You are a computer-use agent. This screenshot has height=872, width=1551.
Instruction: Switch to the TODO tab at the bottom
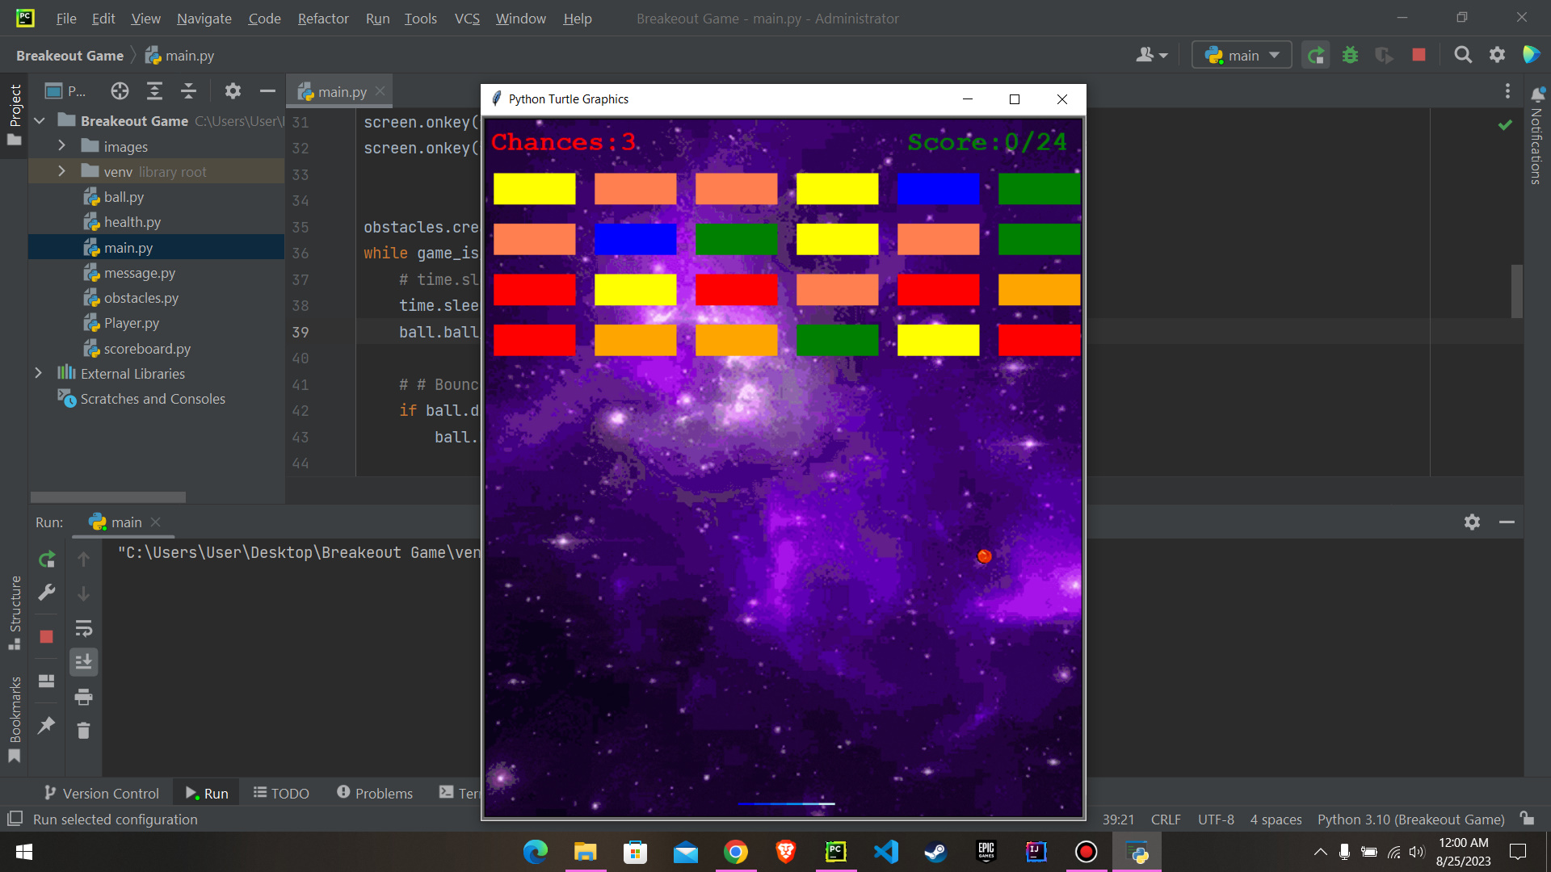click(x=281, y=793)
